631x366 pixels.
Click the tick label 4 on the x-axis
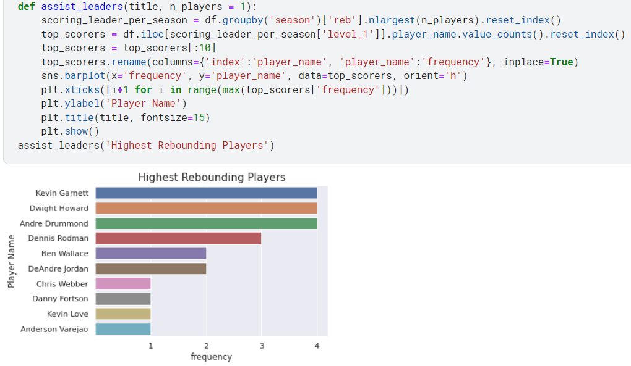coord(317,346)
